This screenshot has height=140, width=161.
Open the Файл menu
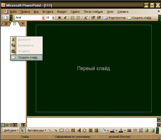click(x=13, y=12)
